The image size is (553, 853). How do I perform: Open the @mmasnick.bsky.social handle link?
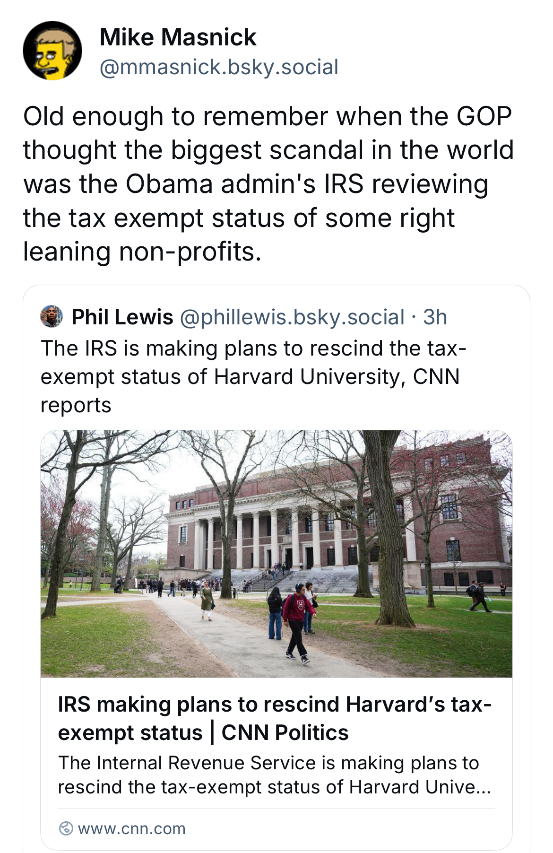[219, 67]
